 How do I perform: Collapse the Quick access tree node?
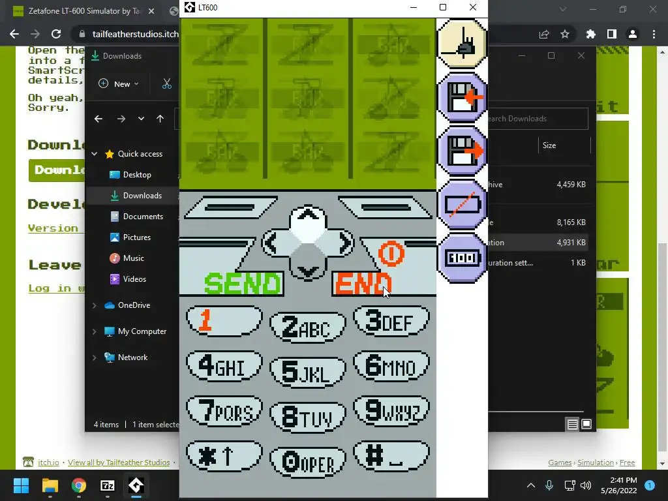coord(95,154)
